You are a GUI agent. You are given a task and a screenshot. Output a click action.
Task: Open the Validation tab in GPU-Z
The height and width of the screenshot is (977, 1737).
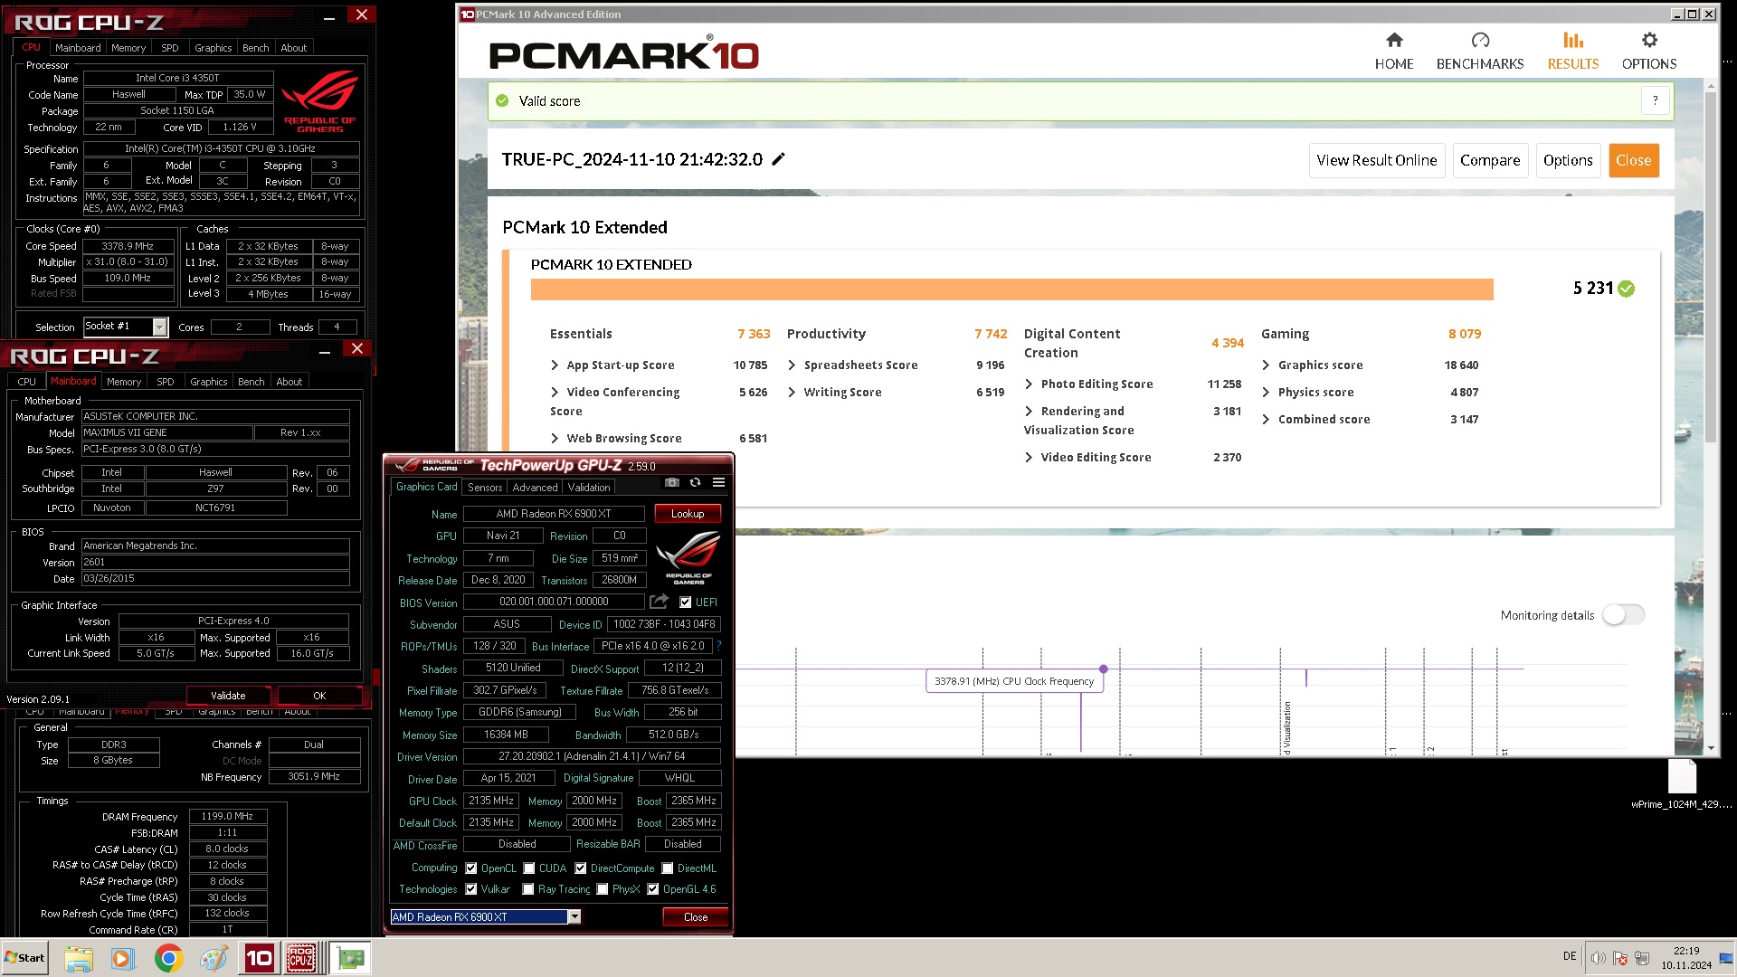[x=589, y=488]
